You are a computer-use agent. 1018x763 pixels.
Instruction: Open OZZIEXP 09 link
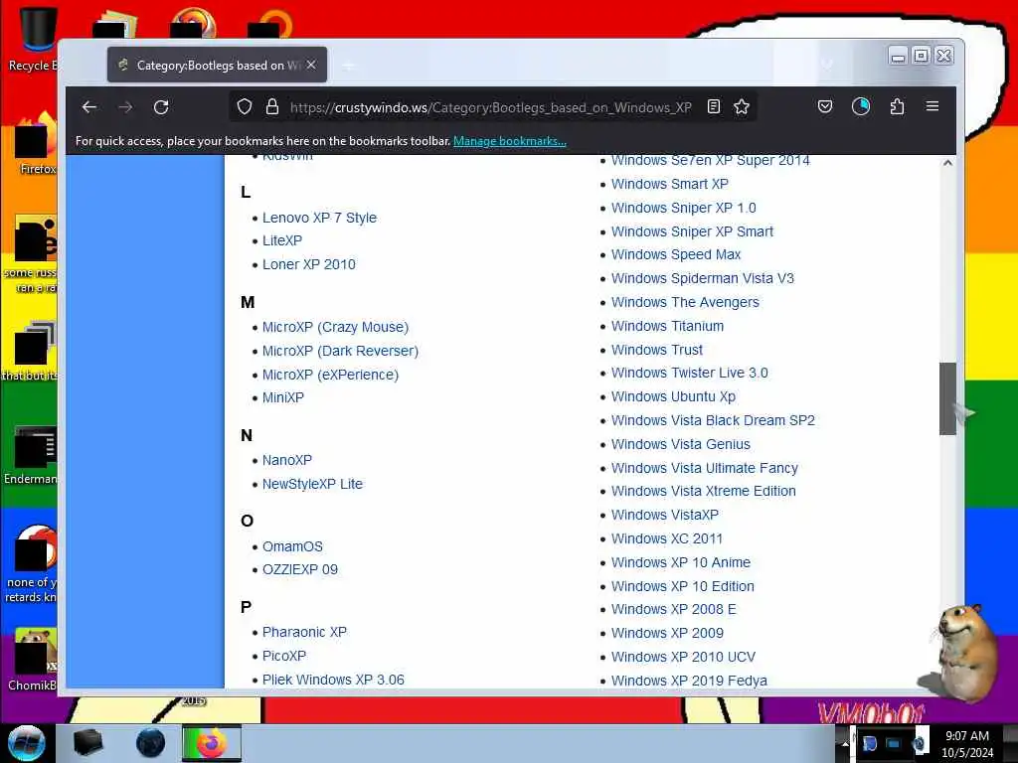(x=300, y=569)
